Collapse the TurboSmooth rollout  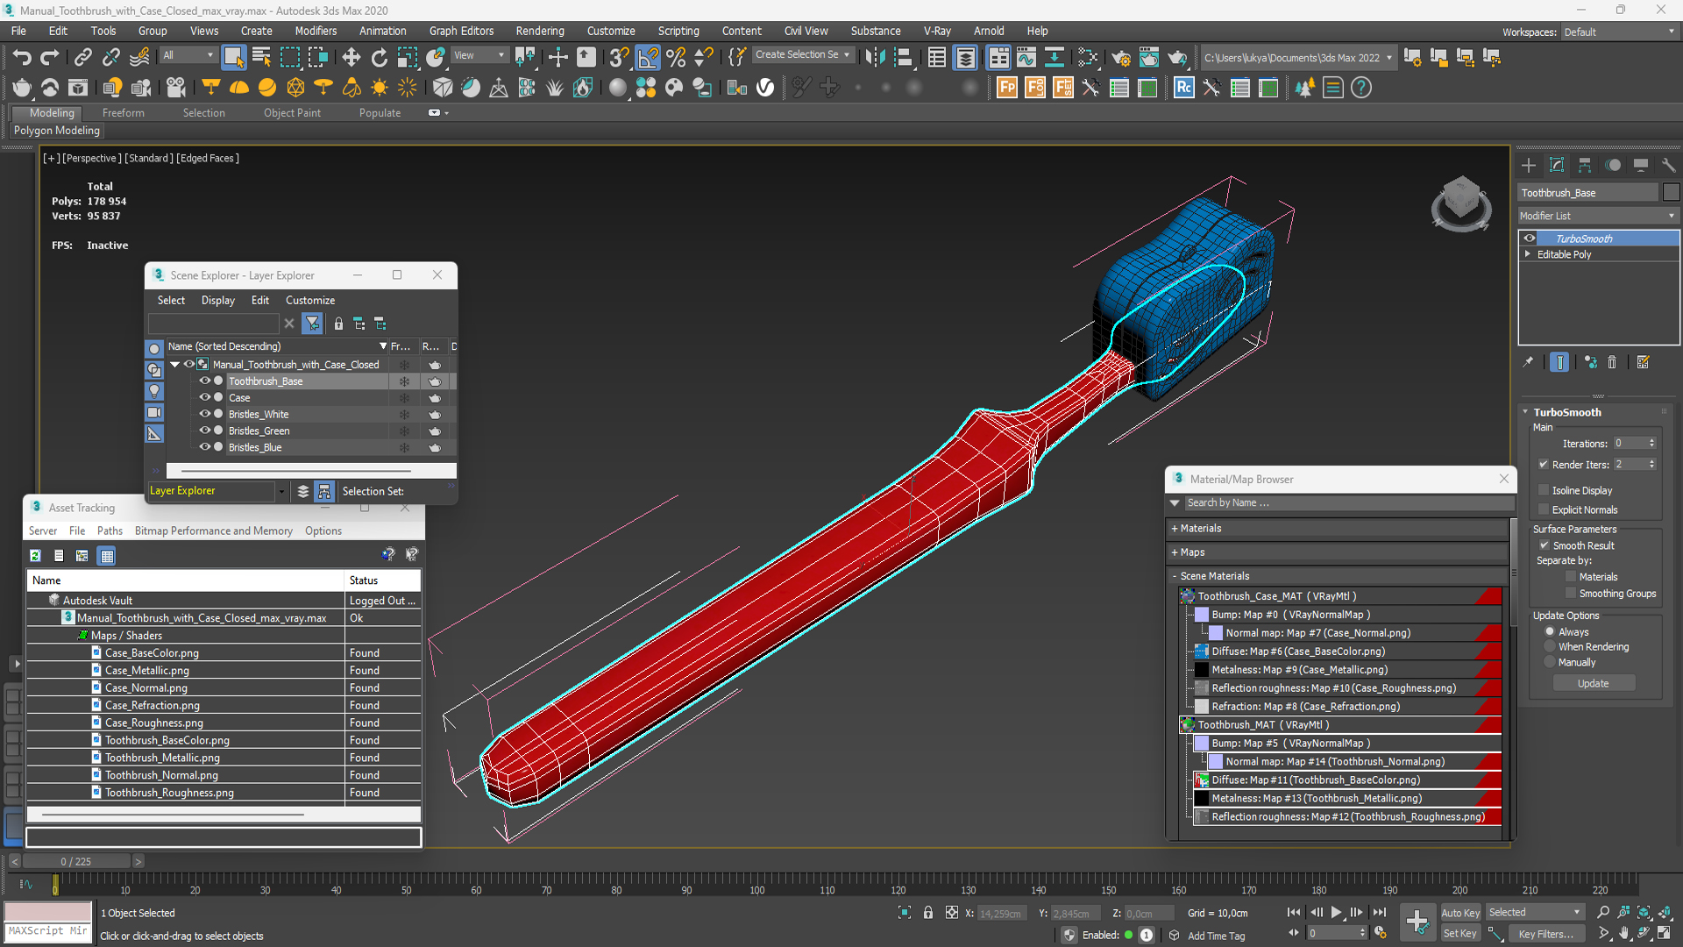[1526, 412]
